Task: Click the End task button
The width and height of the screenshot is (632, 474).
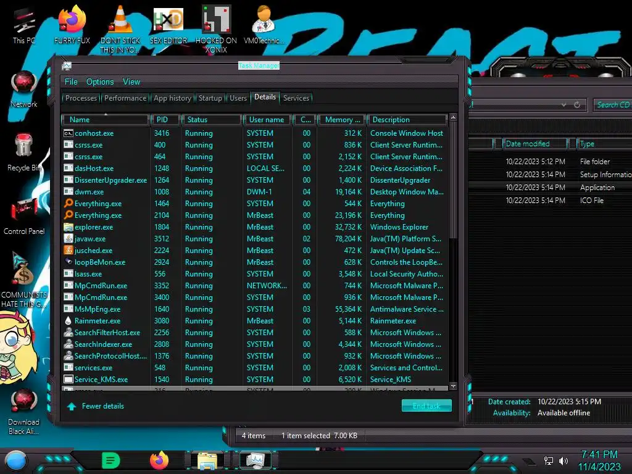Action: coord(426,406)
